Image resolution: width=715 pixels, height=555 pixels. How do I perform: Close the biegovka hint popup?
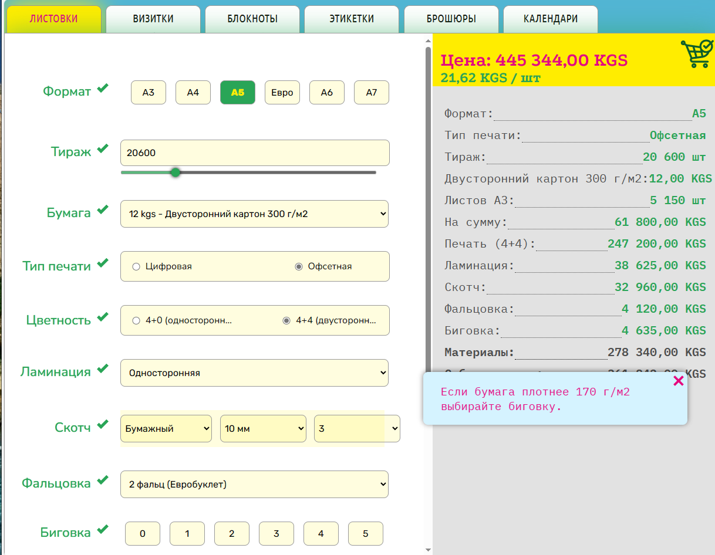(x=679, y=381)
